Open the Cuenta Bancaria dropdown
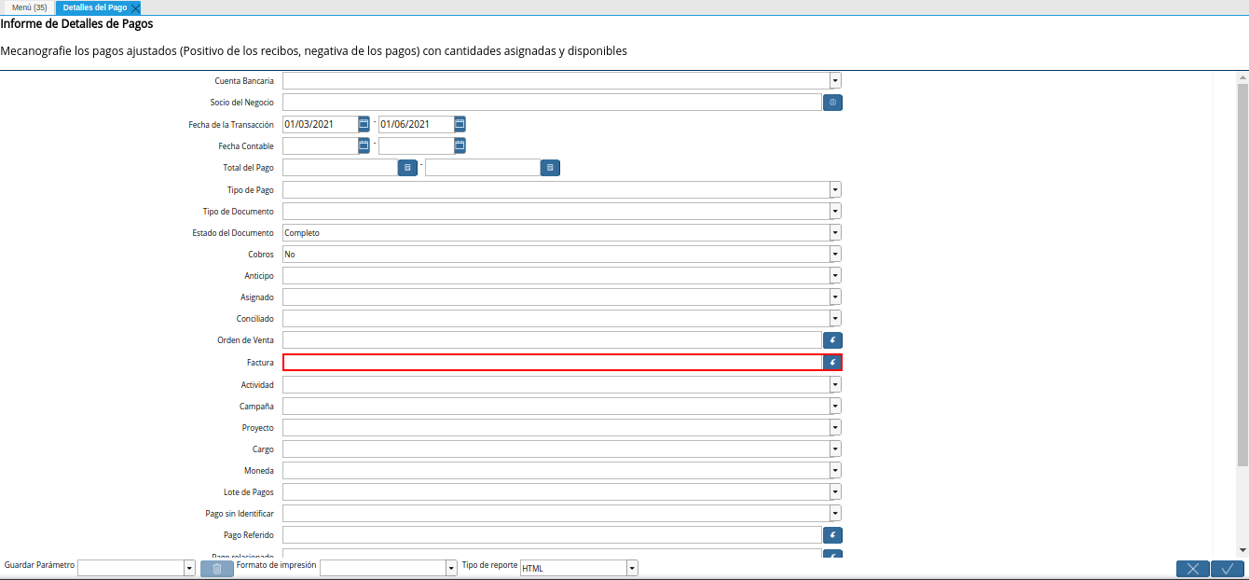Screen dimensions: 1249x580 [834, 80]
